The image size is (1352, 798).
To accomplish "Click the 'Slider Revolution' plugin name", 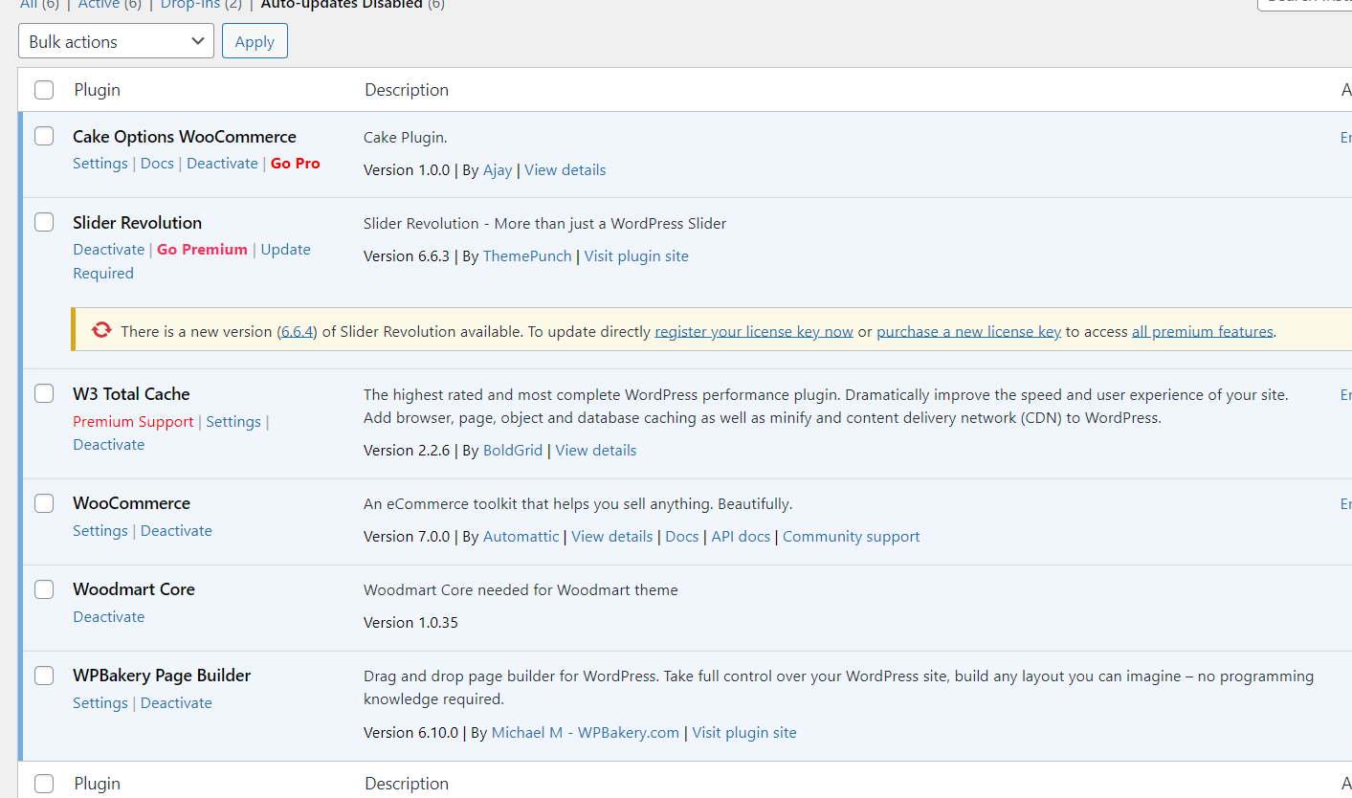I will [138, 223].
